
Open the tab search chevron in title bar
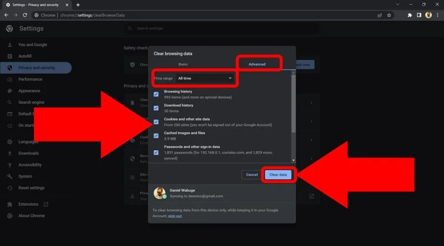coord(398,4)
